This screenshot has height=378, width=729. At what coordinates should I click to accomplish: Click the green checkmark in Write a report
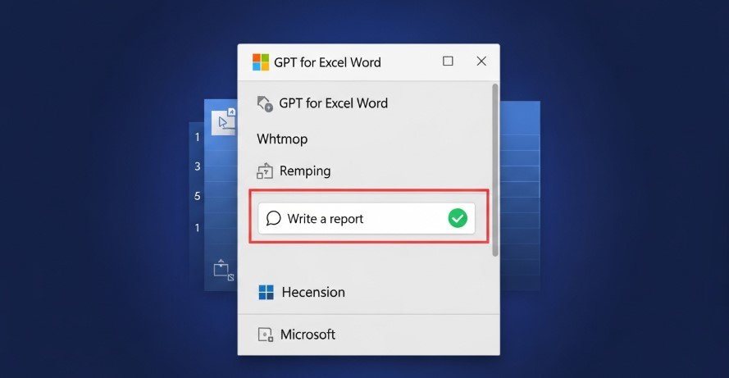click(x=458, y=218)
